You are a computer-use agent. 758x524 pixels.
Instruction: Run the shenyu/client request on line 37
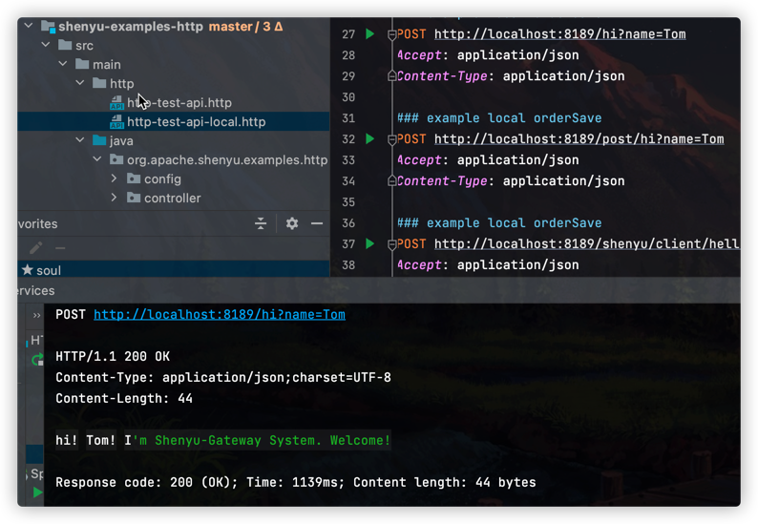point(370,244)
